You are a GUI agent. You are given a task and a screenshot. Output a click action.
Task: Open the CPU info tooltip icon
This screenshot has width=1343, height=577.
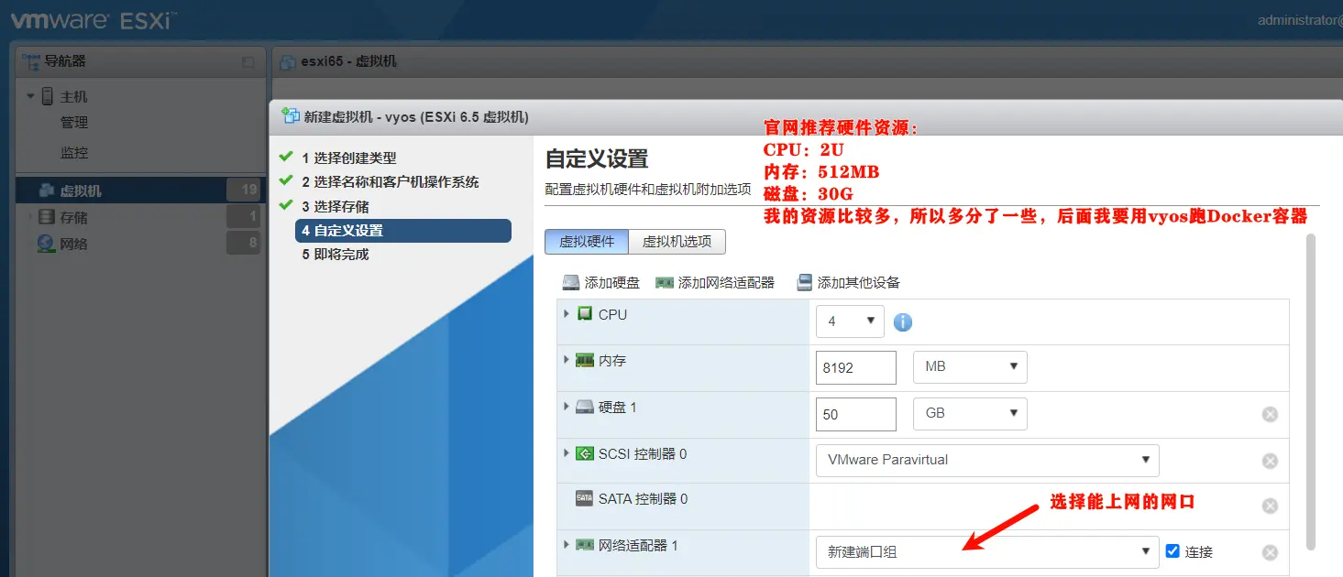coord(903,322)
